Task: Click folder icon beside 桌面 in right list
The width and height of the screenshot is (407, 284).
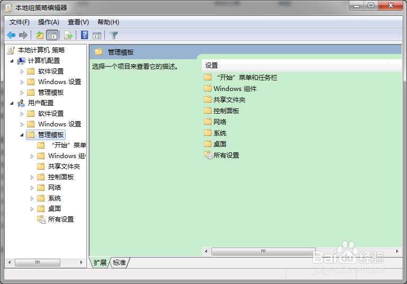Action: (208, 143)
